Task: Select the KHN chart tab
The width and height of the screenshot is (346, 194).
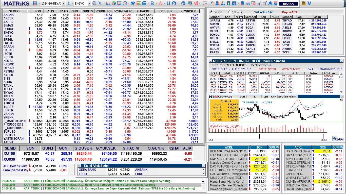Action: (274, 97)
